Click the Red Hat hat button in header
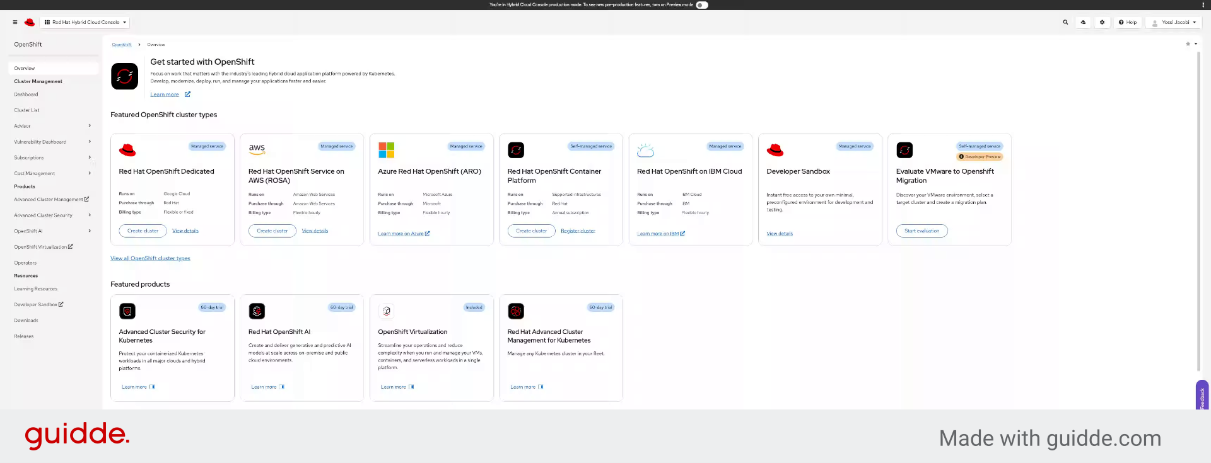 tap(1084, 22)
